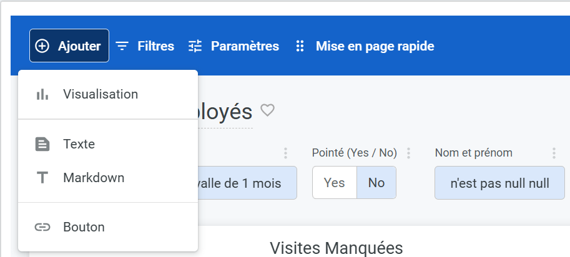Open the Pointé (Yes / No) filter options menu
This screenshot has width=570, height=257.
pos(409,153)
